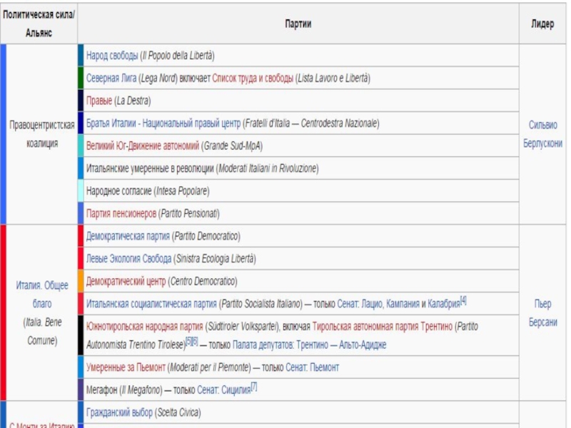The width and height of the screenshot is (571, 428).
Task: Open the Сицилия region link
Action: [236, 389]
